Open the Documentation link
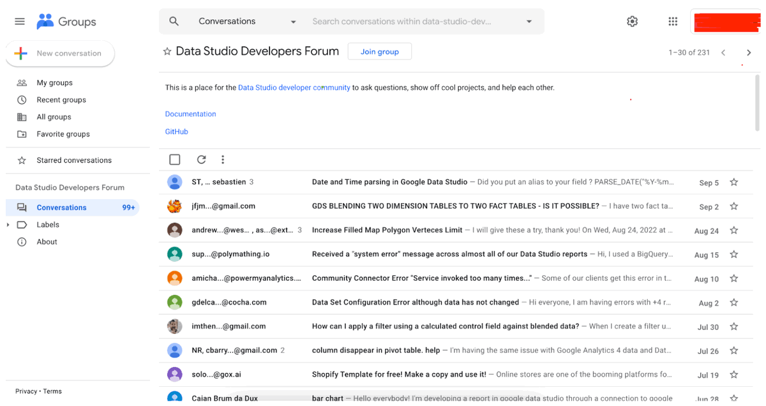 (x=190, y=113)
